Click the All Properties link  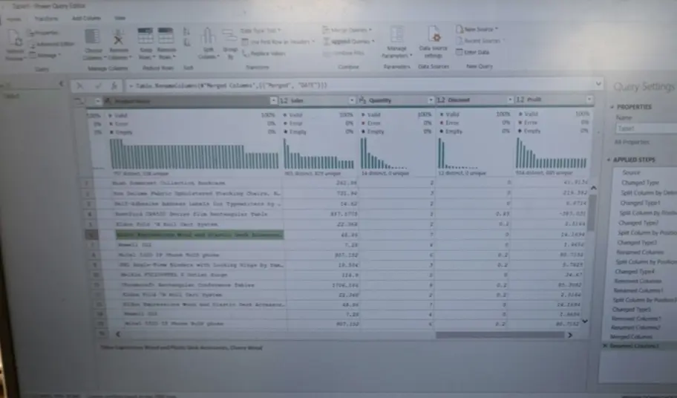pos(631,142)
